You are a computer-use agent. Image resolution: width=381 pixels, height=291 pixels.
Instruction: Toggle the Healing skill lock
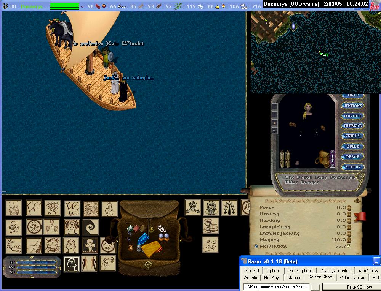click(x=349, y=214)
